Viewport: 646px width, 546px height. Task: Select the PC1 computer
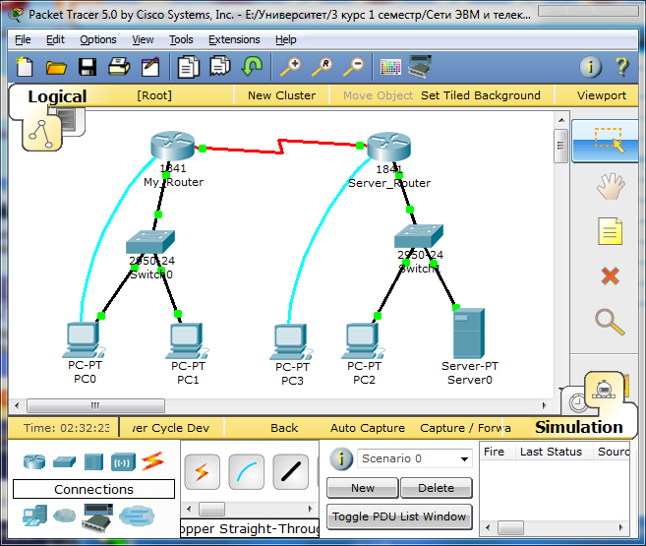tap(187, 340)
